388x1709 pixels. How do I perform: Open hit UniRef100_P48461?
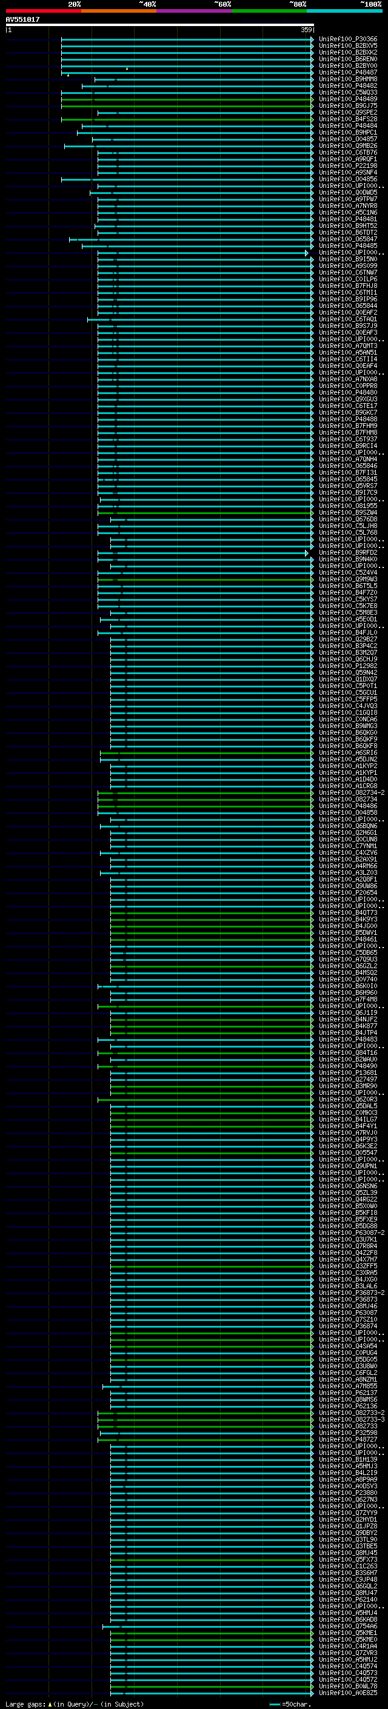[347, 940]
